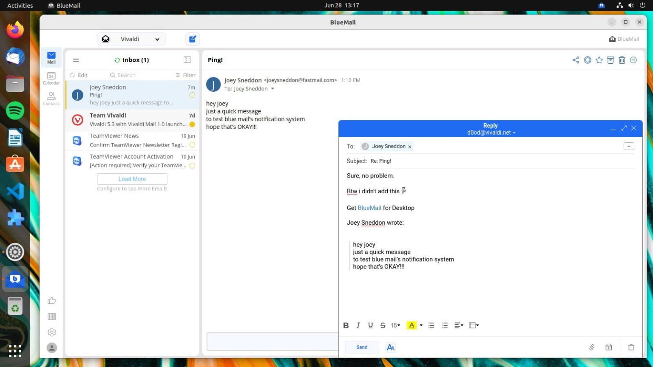Click the Subject field Re: Ping!
The width and height of the screenshot is (653, 367).
(490, 161)
